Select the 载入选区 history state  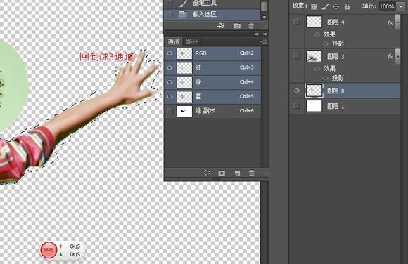click(212, 15)
